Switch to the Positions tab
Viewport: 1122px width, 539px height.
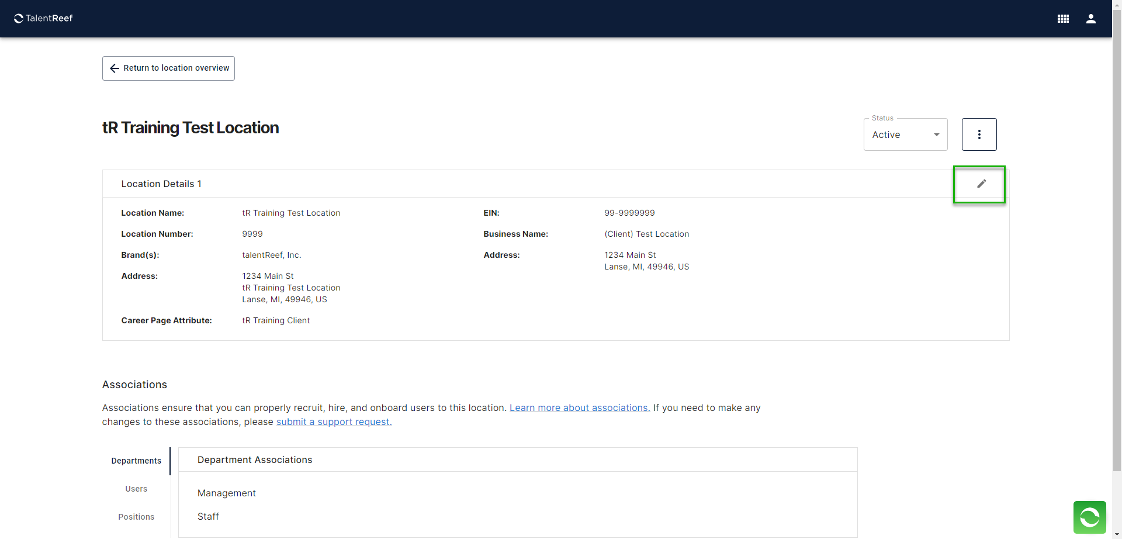tap(136, 517)
